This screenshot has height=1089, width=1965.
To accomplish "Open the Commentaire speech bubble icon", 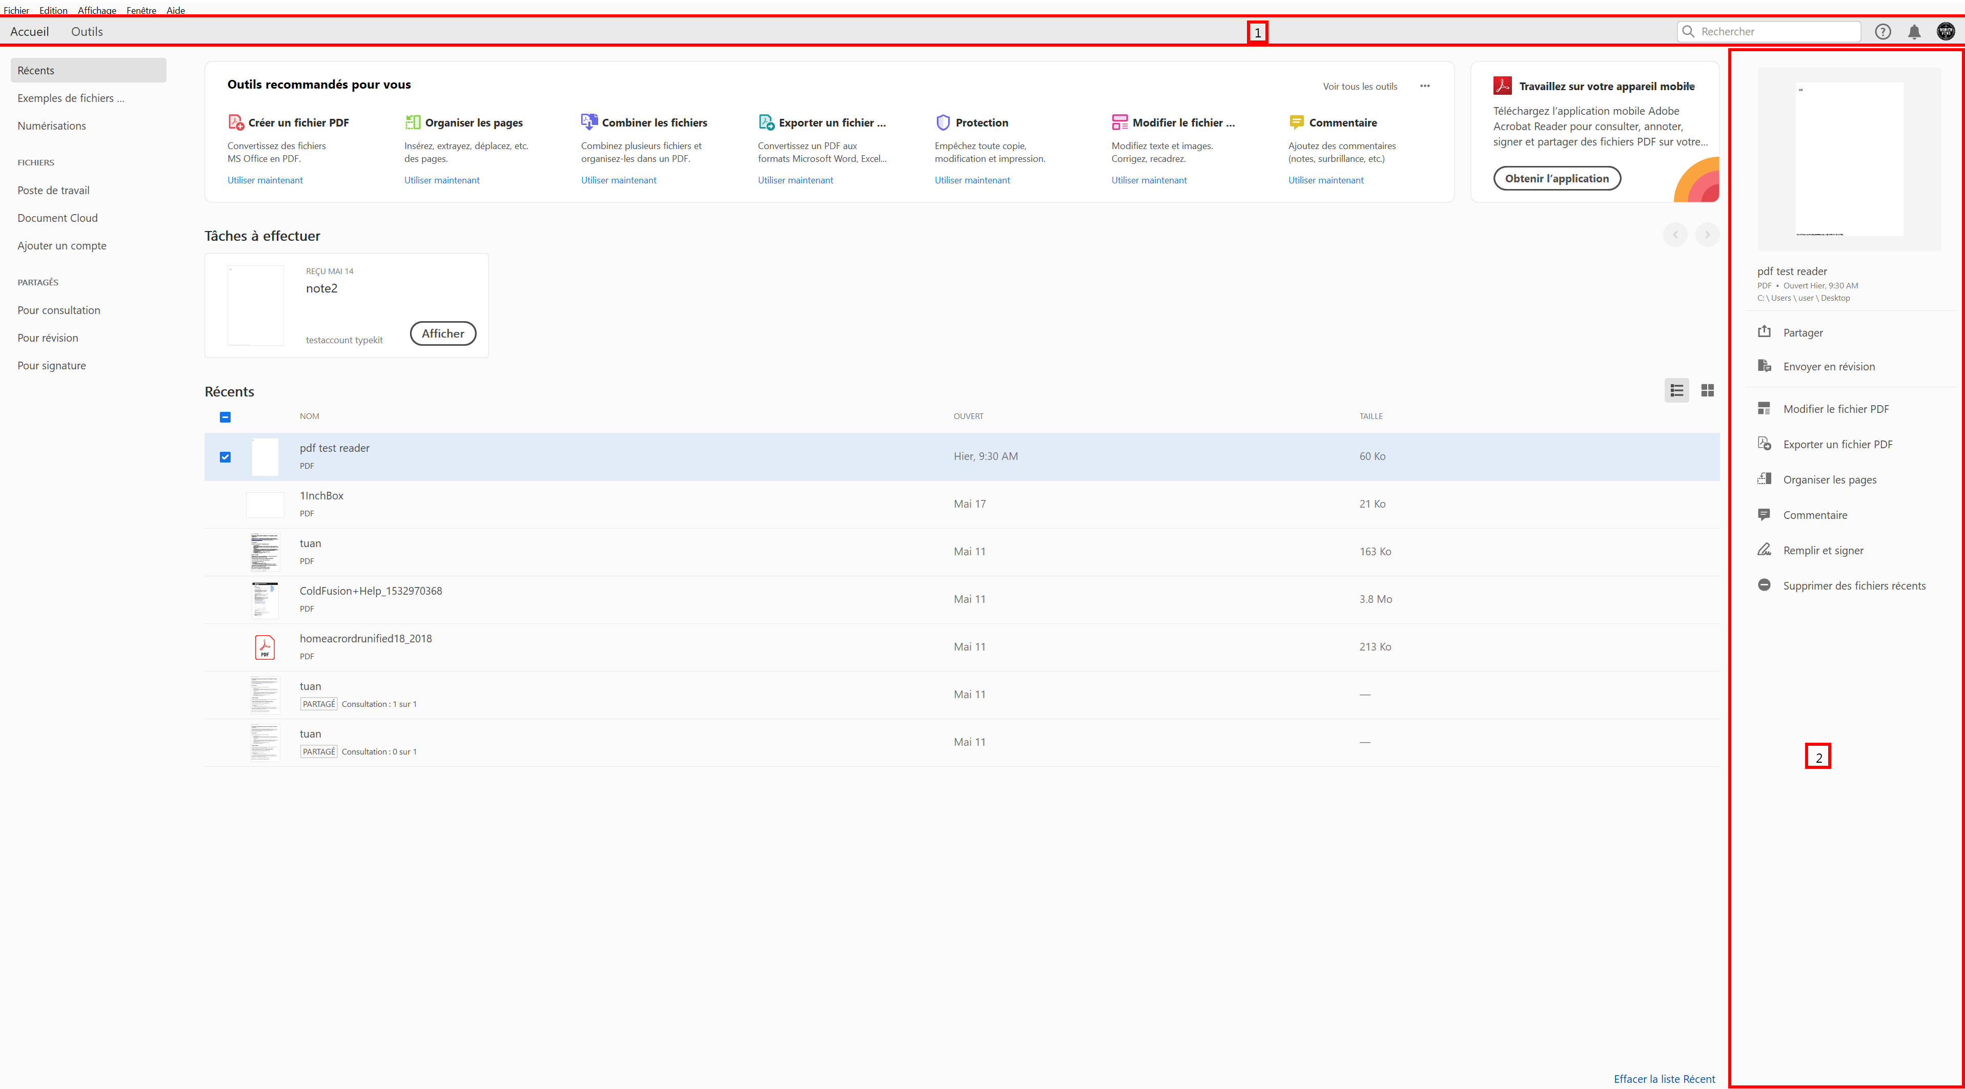I will 1296,121.
